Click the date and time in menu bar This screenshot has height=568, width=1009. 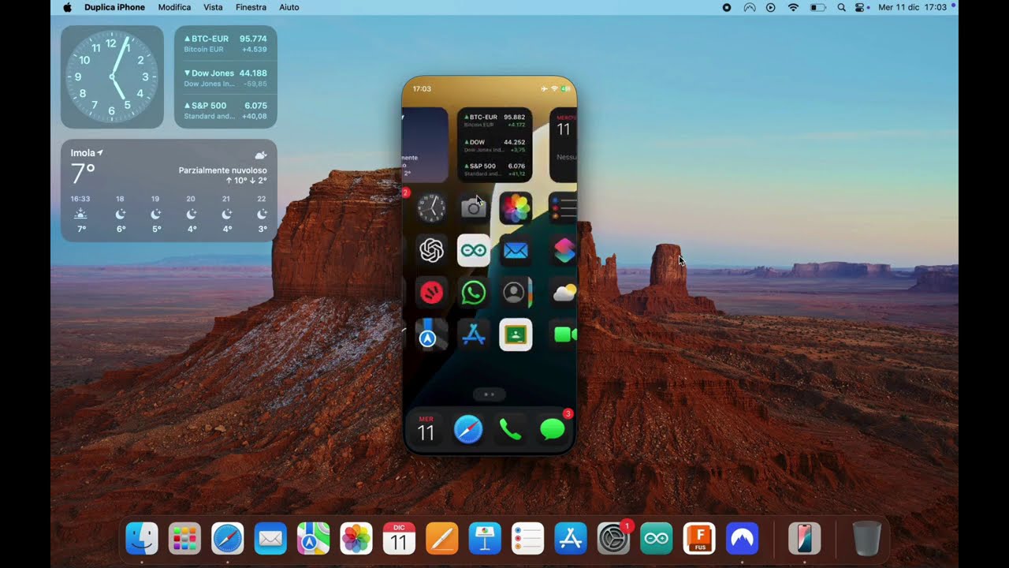(912, 7)
